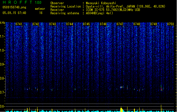Click the 1.0 kHz axis label
177x112 pixels.
pos(3,50)
